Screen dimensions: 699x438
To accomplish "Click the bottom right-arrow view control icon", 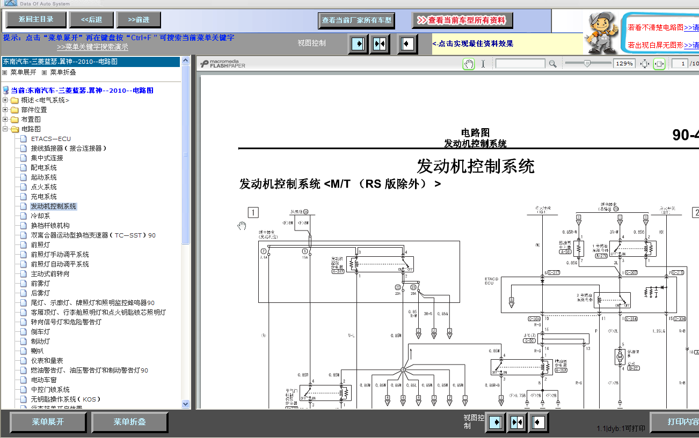I will (496, 422).
